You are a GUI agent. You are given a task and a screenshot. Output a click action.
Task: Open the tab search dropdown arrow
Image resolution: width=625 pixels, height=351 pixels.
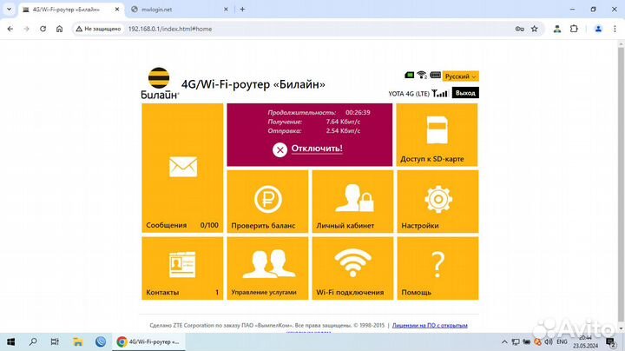tap(9, 10)
